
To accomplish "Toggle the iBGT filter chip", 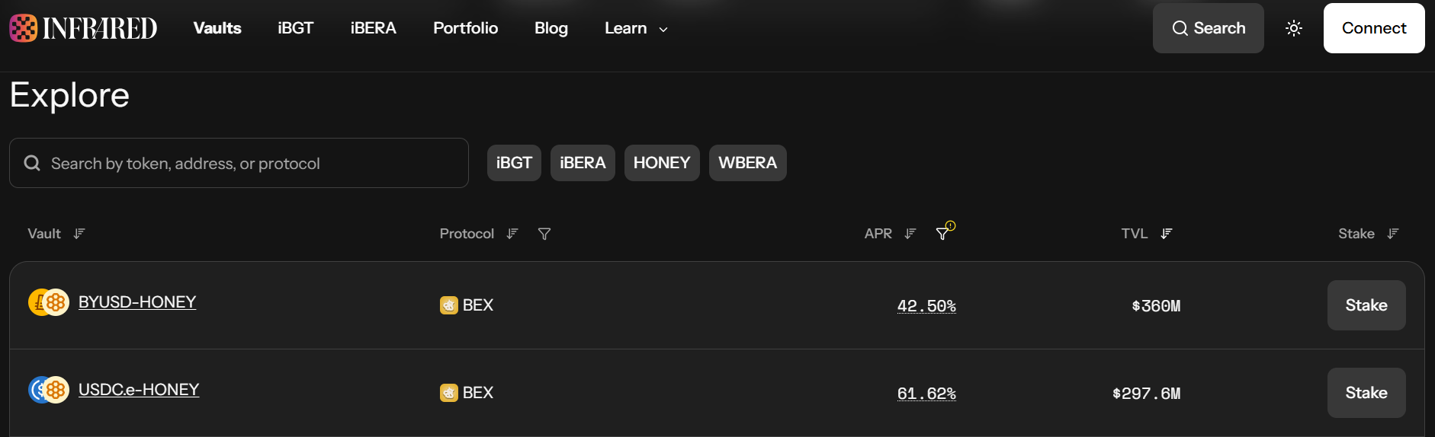I will [514, 163].
